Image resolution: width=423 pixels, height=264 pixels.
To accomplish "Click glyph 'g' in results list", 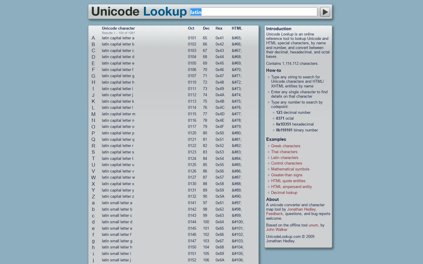I will [93, 241].
